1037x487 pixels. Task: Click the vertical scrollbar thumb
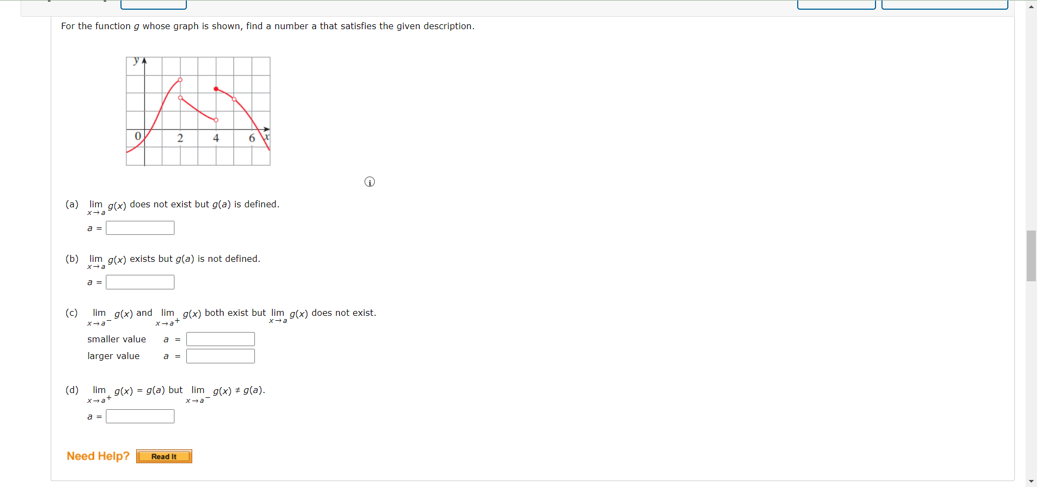pos(1031,256)
